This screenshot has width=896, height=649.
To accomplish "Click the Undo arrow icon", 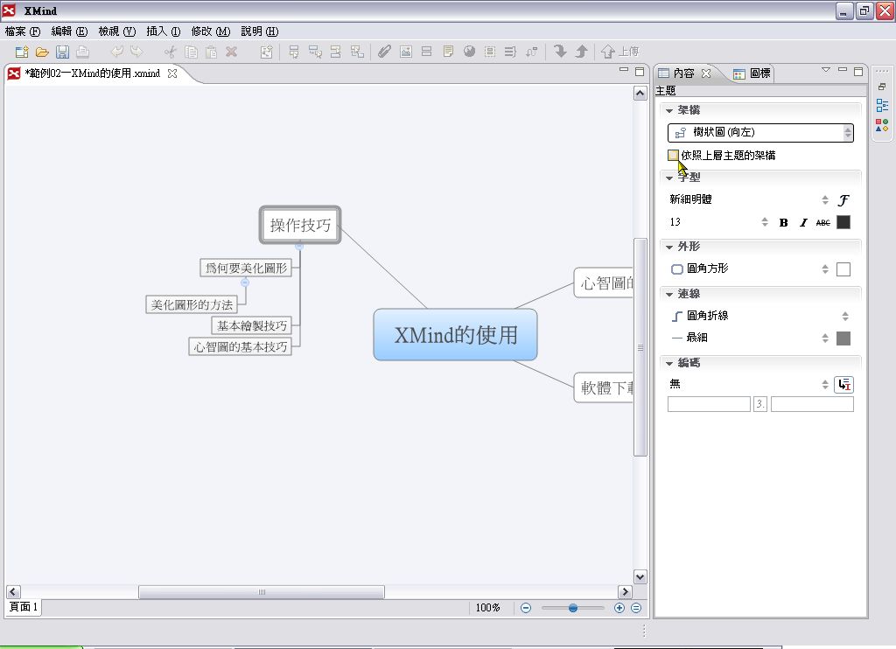I will [116, 52].
